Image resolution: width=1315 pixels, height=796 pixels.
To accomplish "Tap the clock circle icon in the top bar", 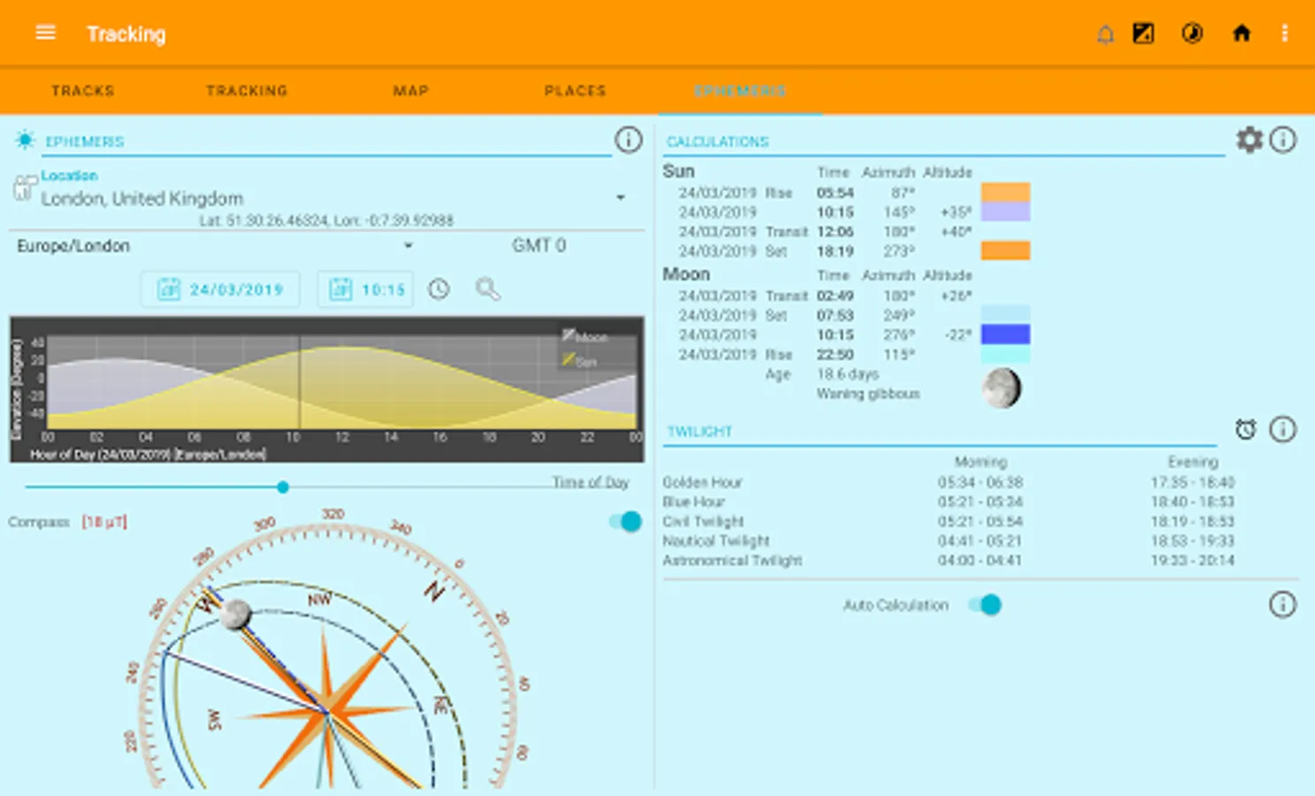I will [x=1192, y=34].
